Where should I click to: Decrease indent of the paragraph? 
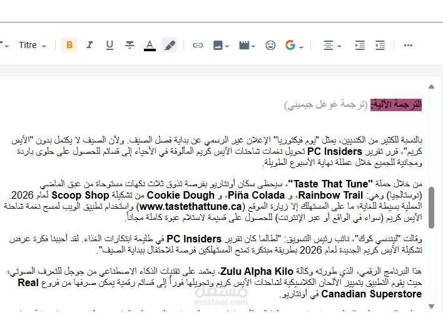(x=380, y=45)
